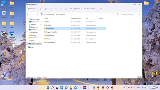Screen dimensions: 160x90
Task: Sort by Размер column header
Action: [101, 18]
